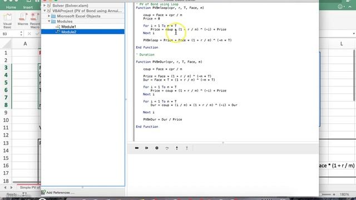Viewport: 356px width, 200px height.
Task: Start Record Macro in Excel ribbon
Action: pos(35,21)
